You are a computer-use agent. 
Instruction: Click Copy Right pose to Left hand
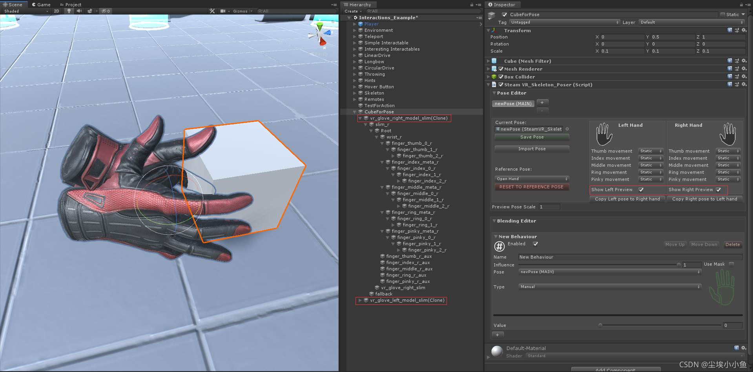705,199
